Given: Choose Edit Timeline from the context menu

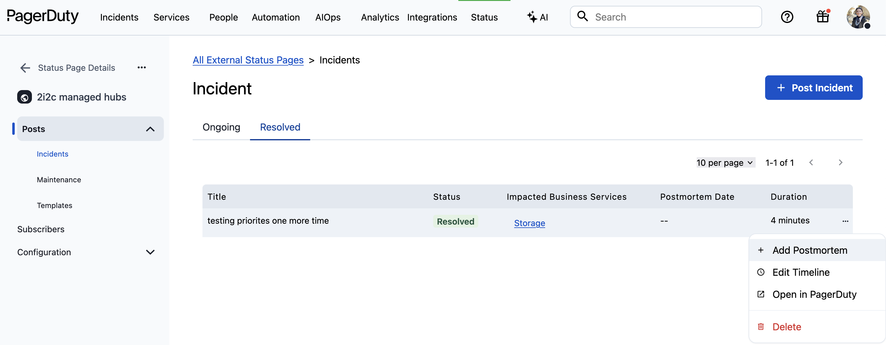Looking at the screenshot, I should pos(817,272).
